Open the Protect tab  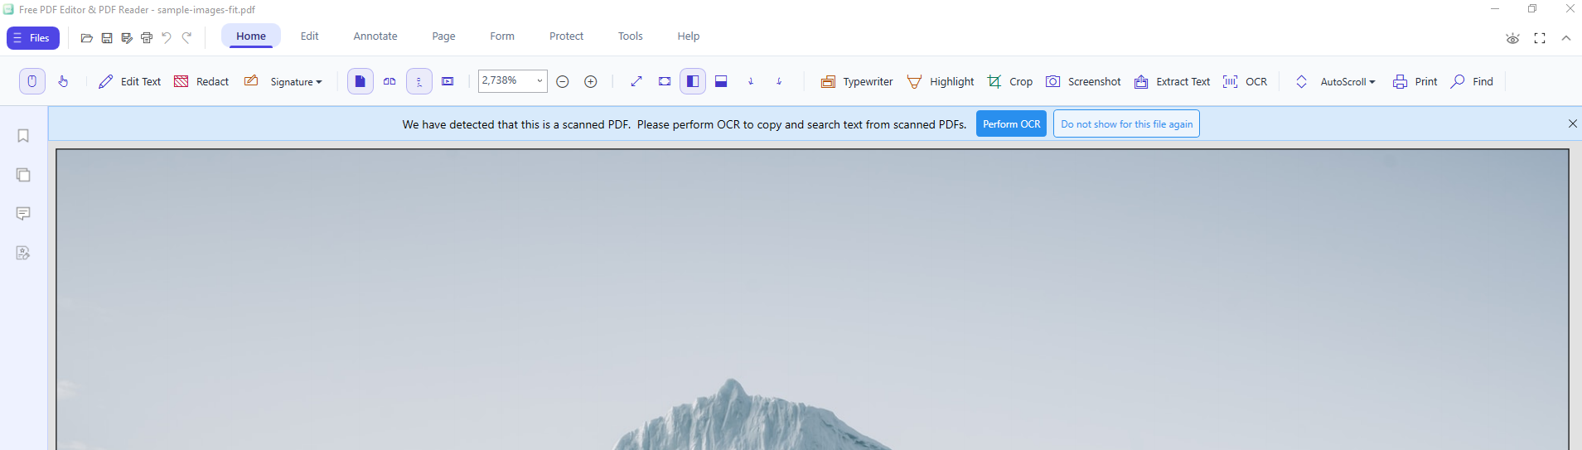point(566,36)
